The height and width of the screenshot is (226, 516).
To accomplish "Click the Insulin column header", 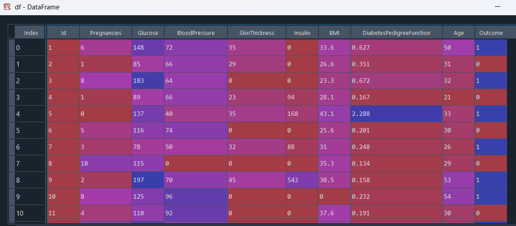I will click(302, 33).
